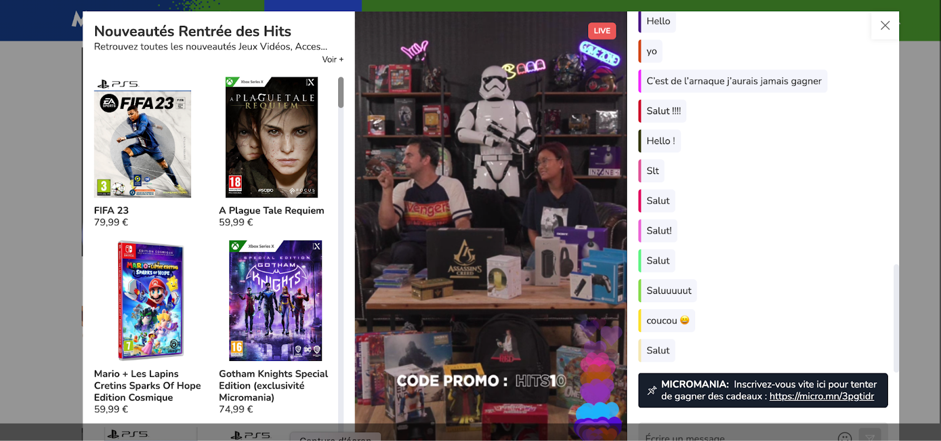Open Mario + Les Lapins Cretins Sparks Of Hope title
941x441 pixels.
pos(148,386)
